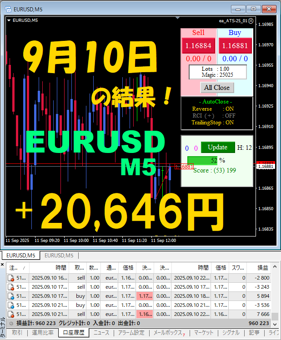
Task: Click the sell order icon in the 7 666 row
Action: (11, 315)
